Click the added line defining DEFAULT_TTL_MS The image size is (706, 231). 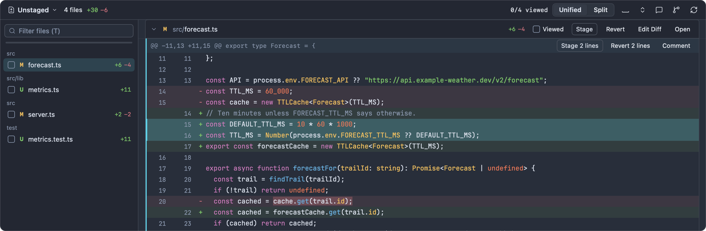coord(423,124)
